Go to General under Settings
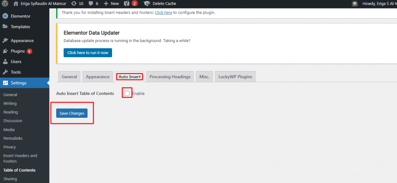Screen dimensions: 397x183 pyautogui.click(x=10, y=95)
